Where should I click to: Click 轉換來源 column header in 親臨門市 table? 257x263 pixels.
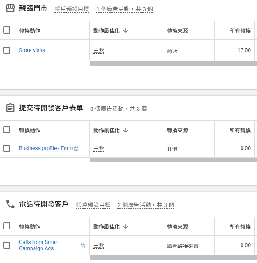[177, 31]
